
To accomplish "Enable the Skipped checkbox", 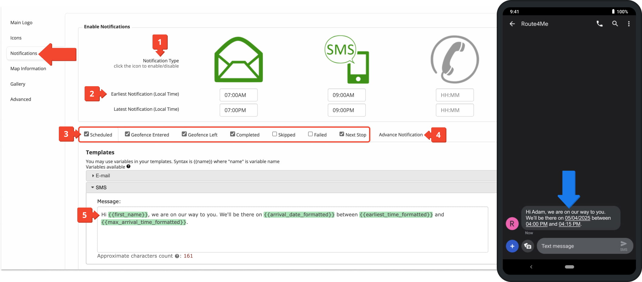I will [x=274, y=134].
